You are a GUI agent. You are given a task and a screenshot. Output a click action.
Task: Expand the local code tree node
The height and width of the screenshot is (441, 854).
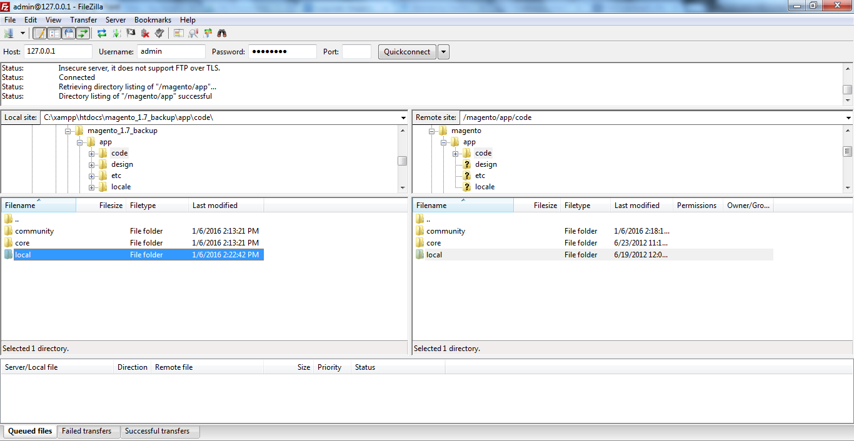(x=91, y=154)
